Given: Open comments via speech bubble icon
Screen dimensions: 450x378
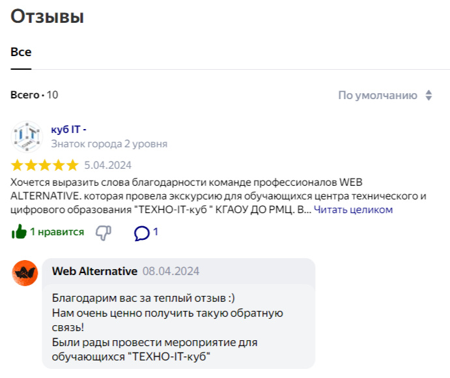Looking at the screenshot, I should (142, 233).
